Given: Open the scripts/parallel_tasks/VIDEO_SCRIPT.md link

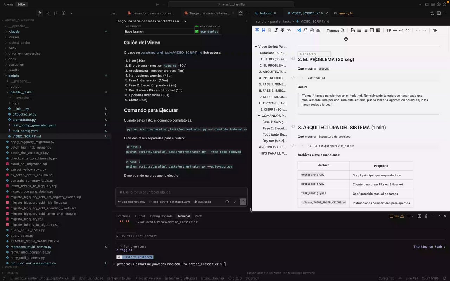Looking at the screenshot, I should (x=171, y=53).
